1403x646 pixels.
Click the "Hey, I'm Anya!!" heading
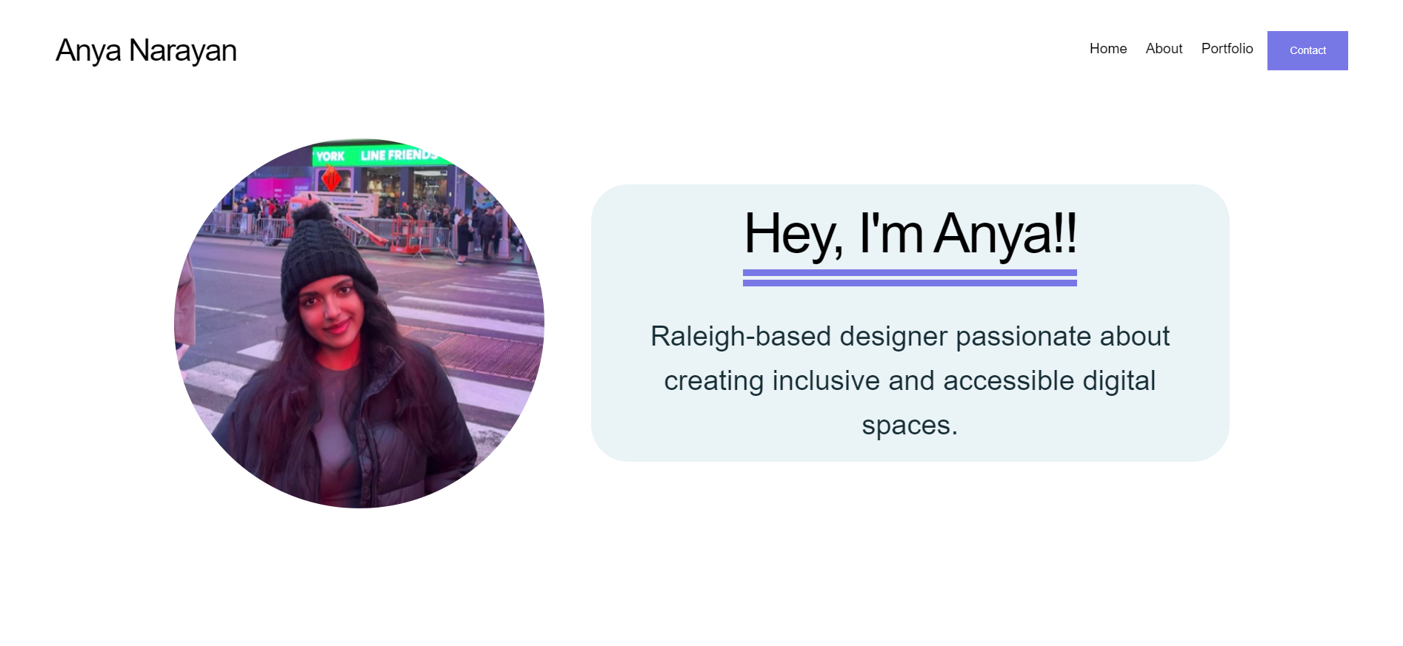tap(910, 234)
